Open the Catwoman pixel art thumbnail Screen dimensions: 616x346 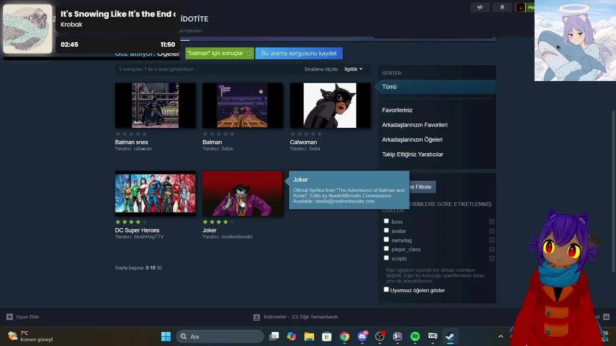(330, 106)
